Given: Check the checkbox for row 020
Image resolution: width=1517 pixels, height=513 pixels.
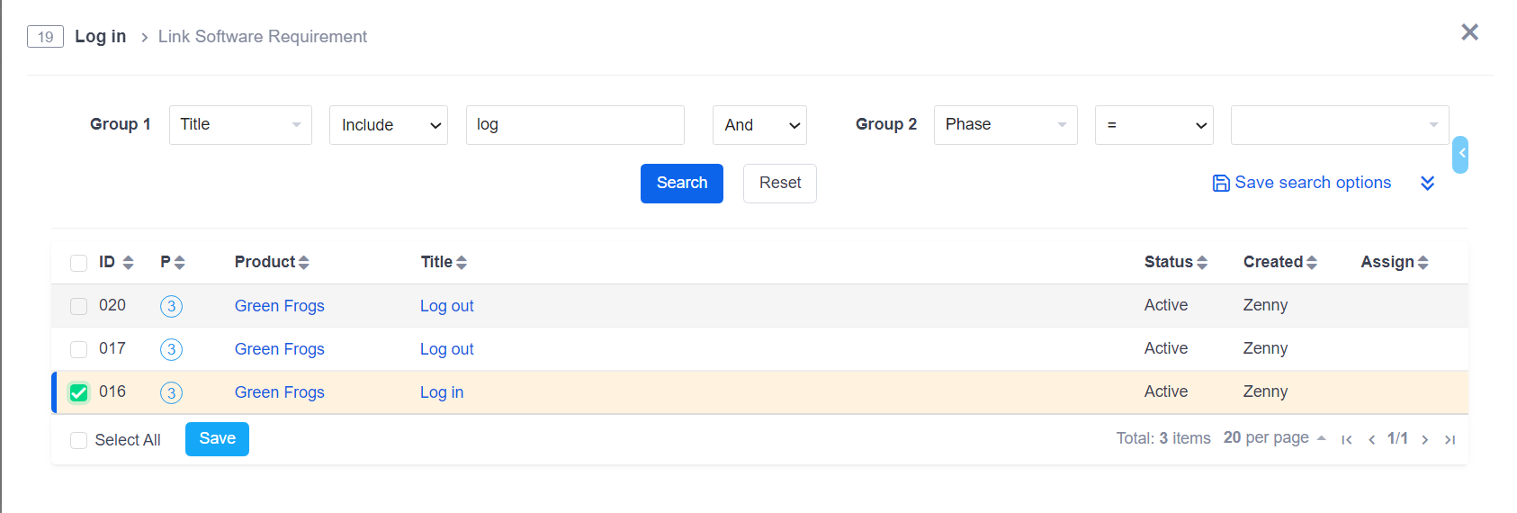Looking at the screenshot, I should click(79, 306).
